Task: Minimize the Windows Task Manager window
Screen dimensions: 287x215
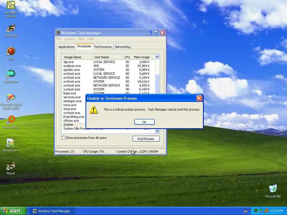Action: coord(149,33)
